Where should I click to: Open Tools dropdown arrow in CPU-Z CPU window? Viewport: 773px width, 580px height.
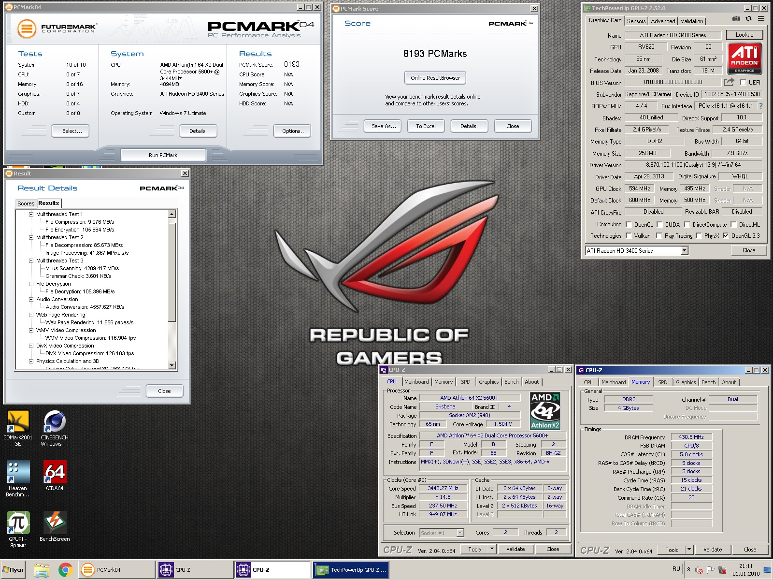click(492, 549)
